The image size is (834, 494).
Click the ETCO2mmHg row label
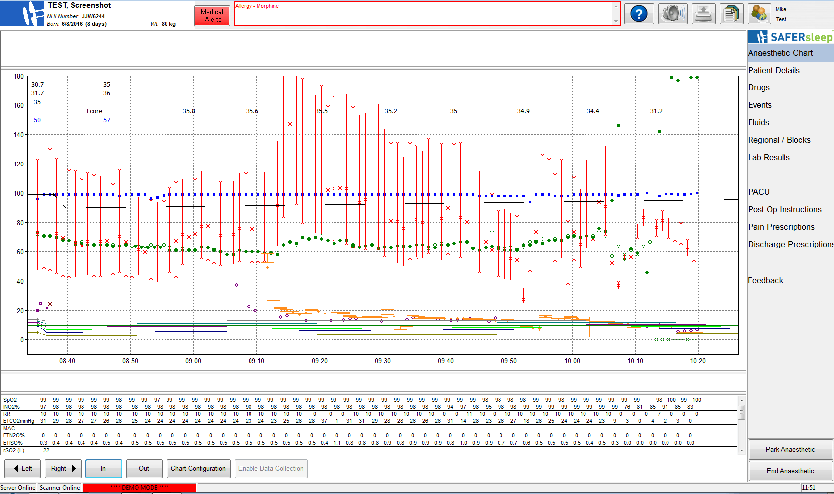[19, 421]
